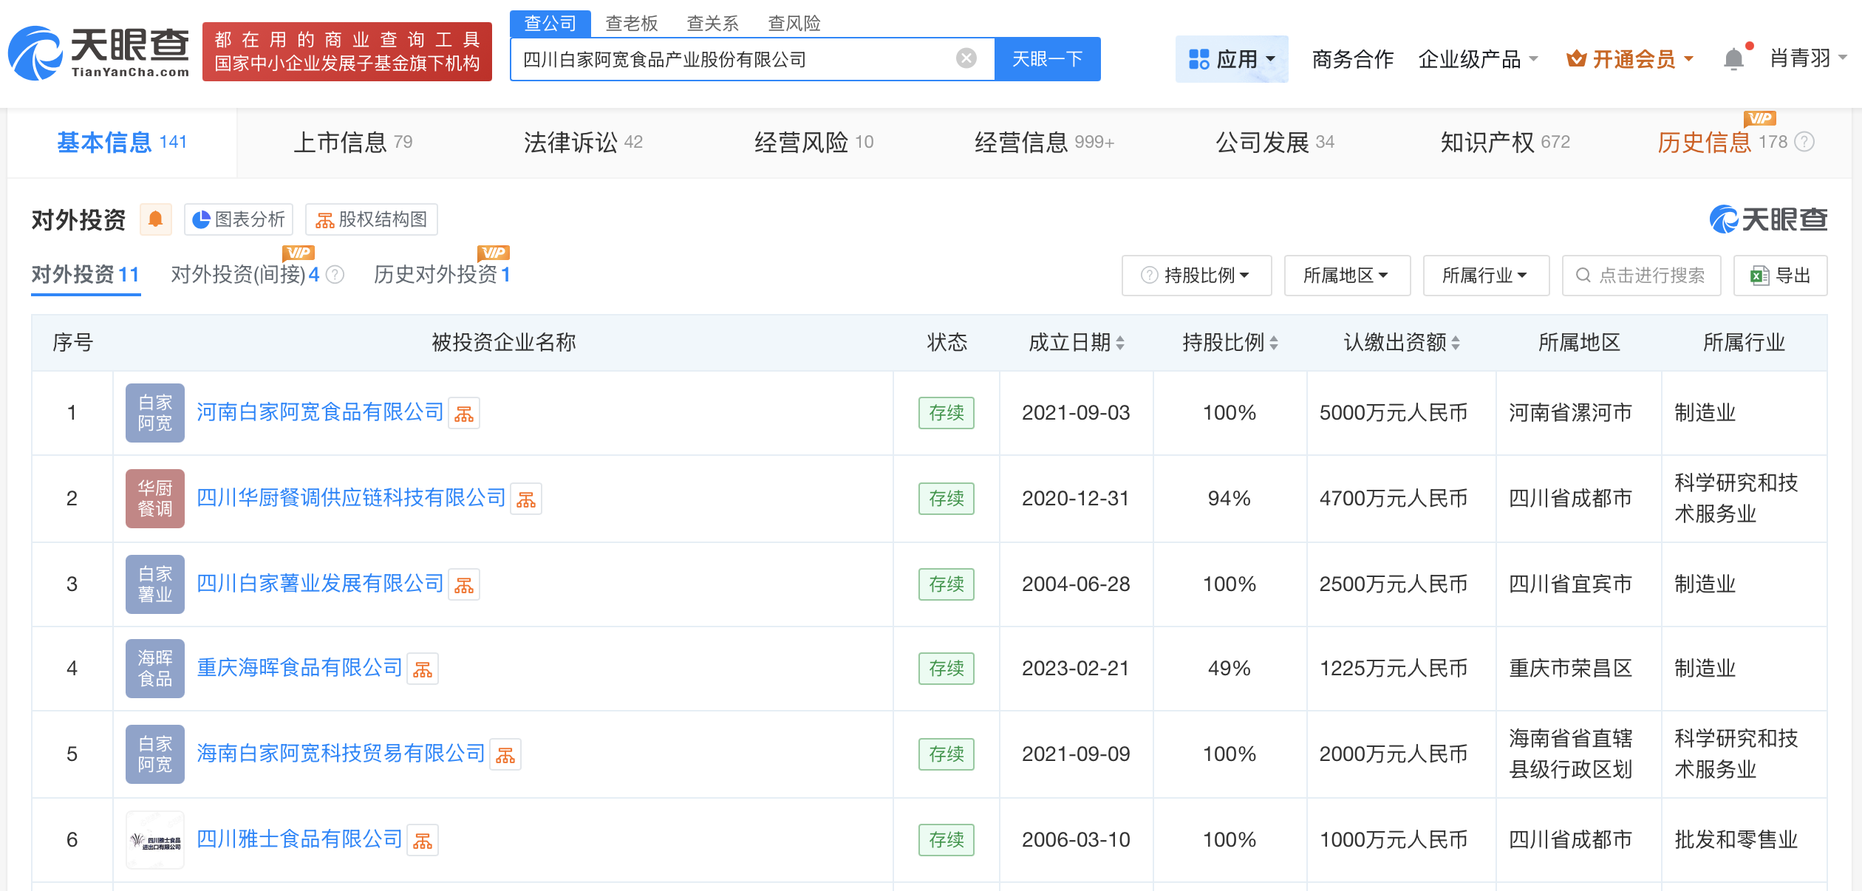Expand 所属地区 filter dropdown

click(x=1346, y=276)
